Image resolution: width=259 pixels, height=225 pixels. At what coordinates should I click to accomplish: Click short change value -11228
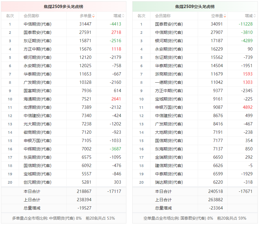(246, 24)
